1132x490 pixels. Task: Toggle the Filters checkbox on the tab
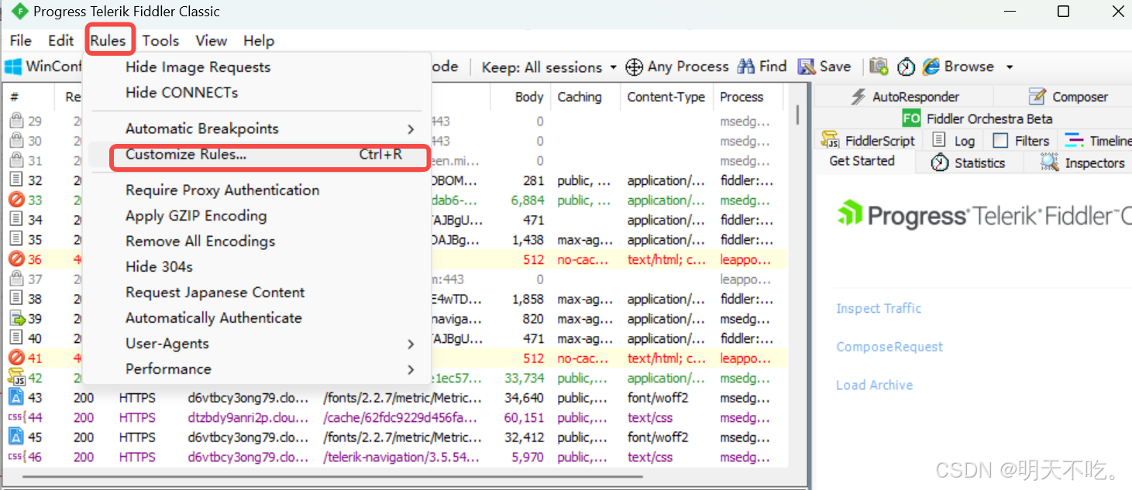[1000, 141]
